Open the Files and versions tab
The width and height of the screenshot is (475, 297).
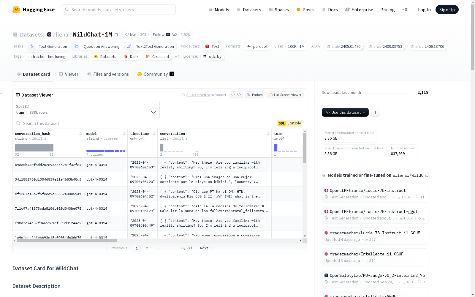(x=108, y=74)
